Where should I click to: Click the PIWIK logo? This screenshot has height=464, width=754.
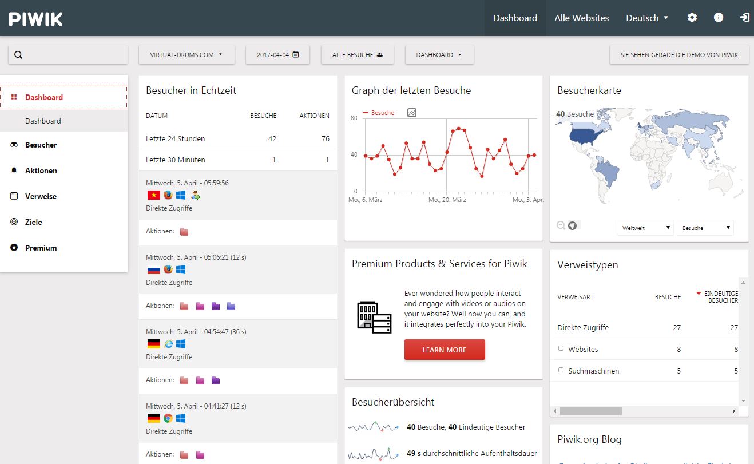tap(35, 19)
